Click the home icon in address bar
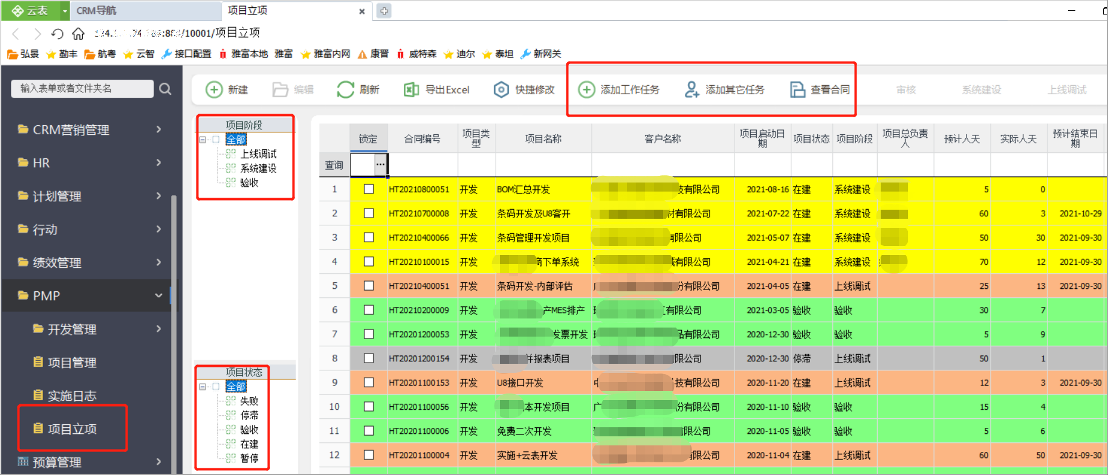 click(78, 33)
